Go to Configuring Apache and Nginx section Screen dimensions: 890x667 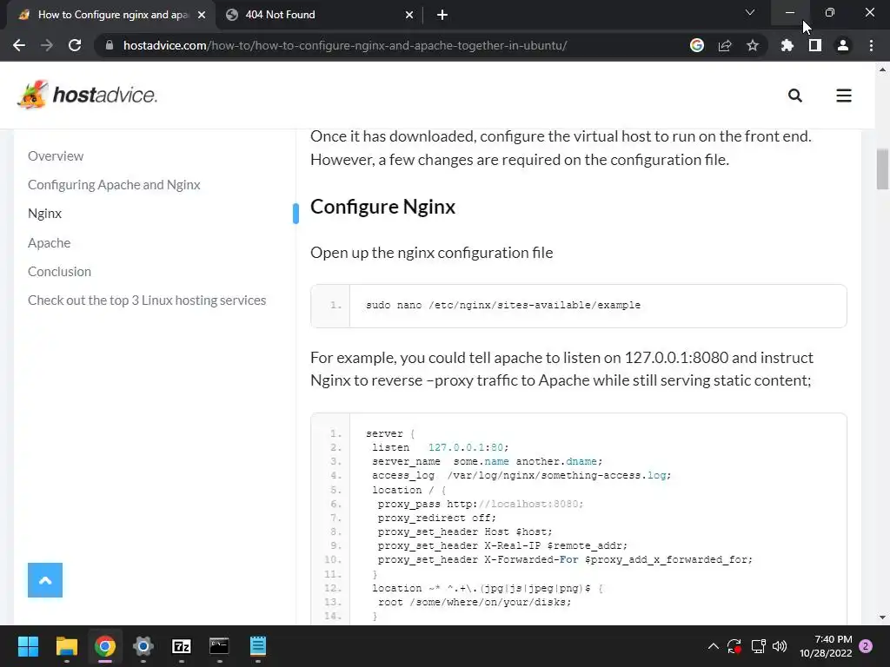point(114,185)
